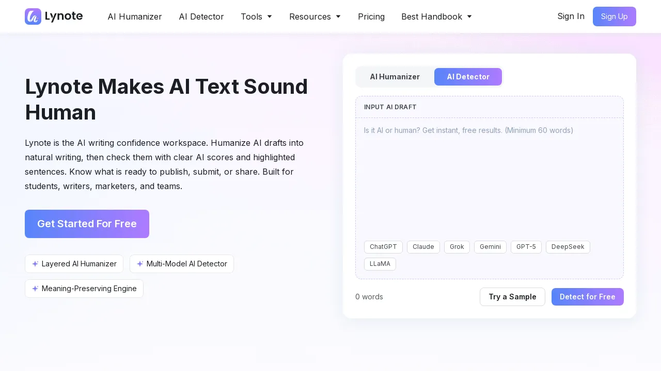Open the Pricing page

(371, 16)
